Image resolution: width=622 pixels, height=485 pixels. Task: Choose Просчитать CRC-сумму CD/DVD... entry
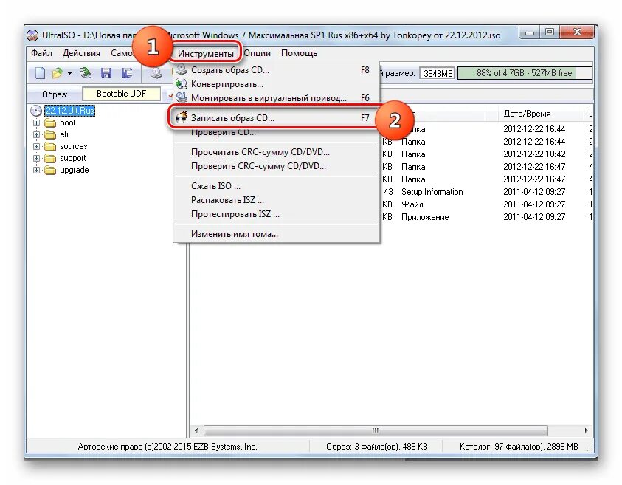[277, 152]
